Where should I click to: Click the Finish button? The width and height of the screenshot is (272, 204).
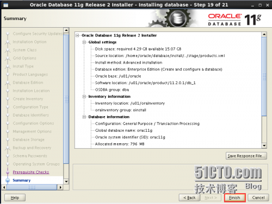pyautogui.click(x=234, y=197)
